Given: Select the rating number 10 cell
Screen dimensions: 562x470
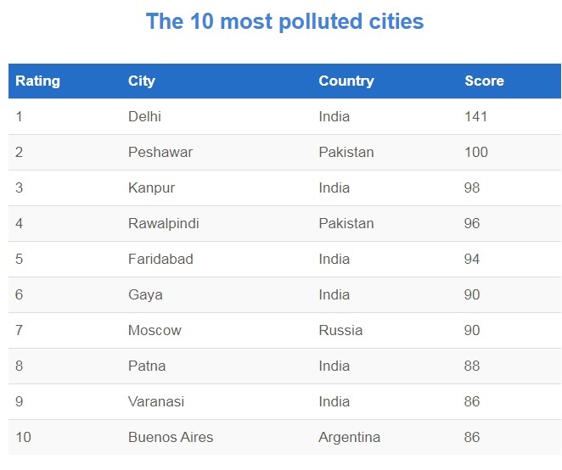Looking at the screenshot, I should tap(23, 438).
